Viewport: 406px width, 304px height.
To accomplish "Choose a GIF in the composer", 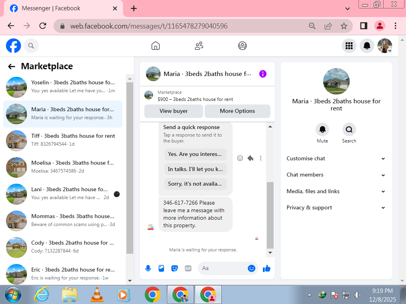I will 188,268.
